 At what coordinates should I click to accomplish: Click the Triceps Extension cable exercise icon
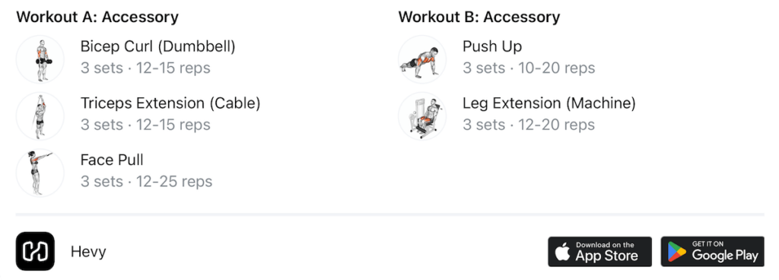[40, 116]
